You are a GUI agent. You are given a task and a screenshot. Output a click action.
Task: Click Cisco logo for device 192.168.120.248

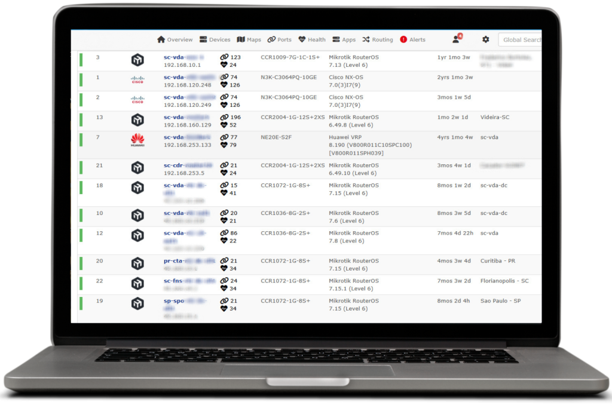[137, 80]
